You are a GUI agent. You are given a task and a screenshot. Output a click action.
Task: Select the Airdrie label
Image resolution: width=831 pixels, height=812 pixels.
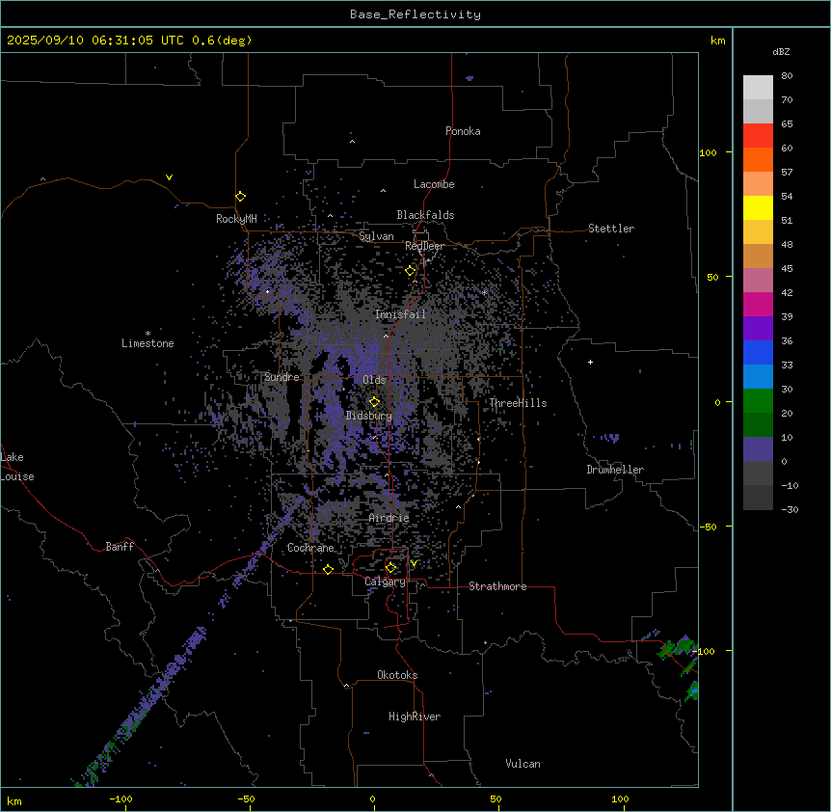pyautogui.click(x=389, y=518)
